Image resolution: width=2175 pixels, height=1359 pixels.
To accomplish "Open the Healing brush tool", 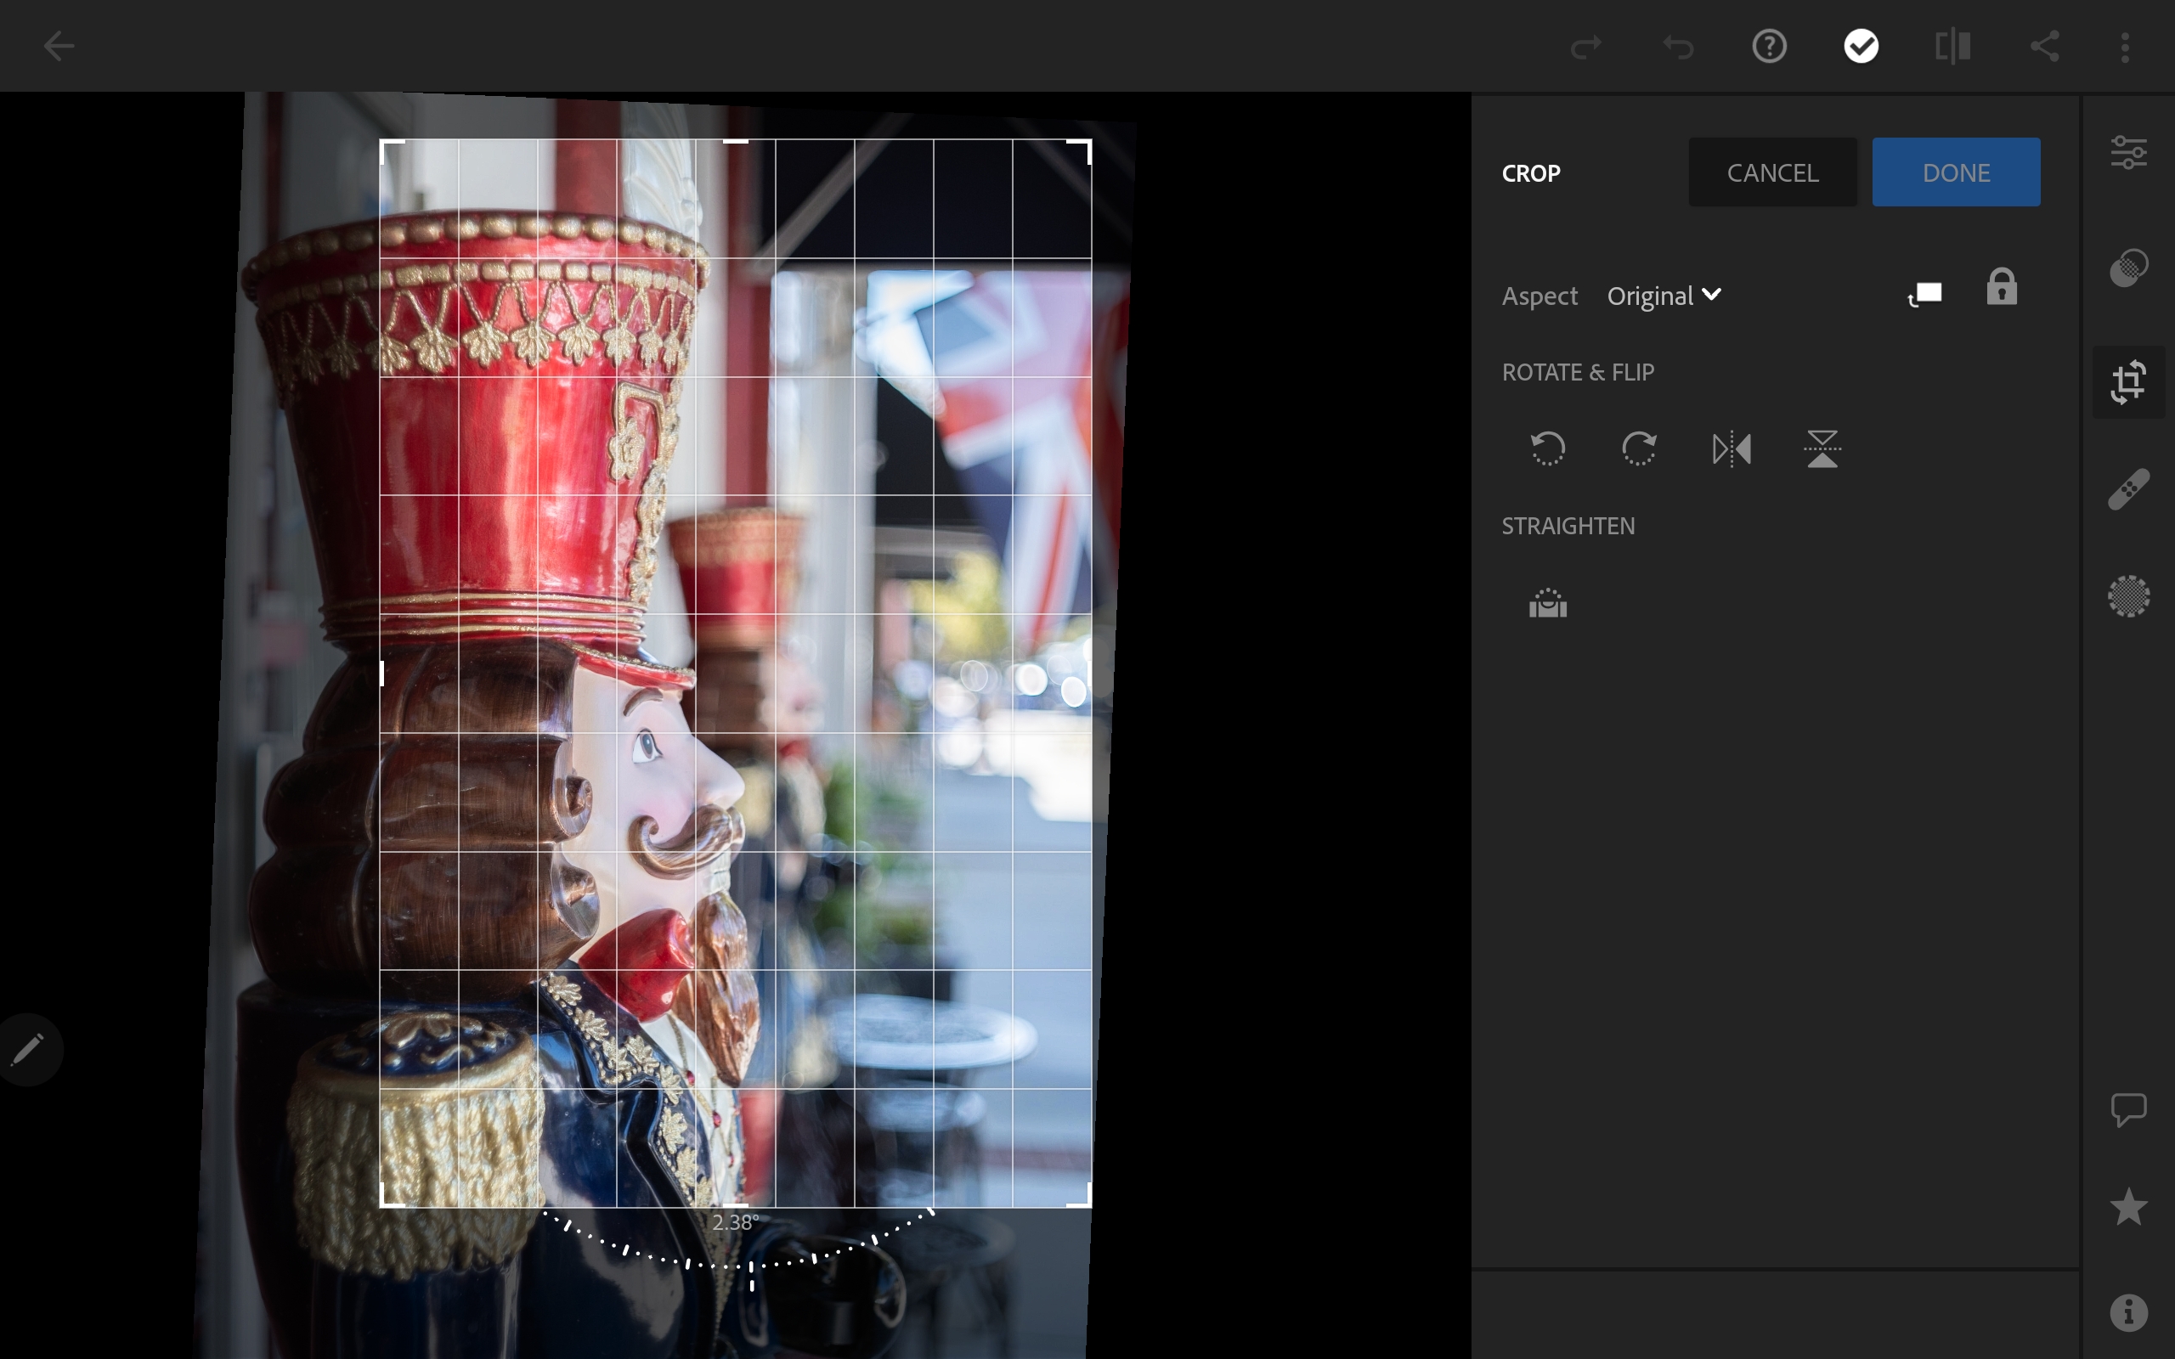I will (2128, 490).
